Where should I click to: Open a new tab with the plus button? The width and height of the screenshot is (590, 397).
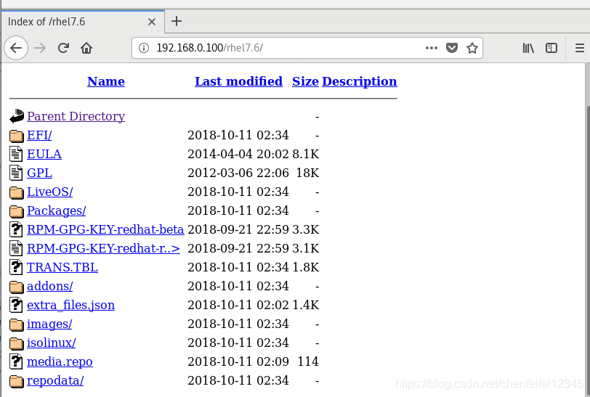click(x=177, y=22)
